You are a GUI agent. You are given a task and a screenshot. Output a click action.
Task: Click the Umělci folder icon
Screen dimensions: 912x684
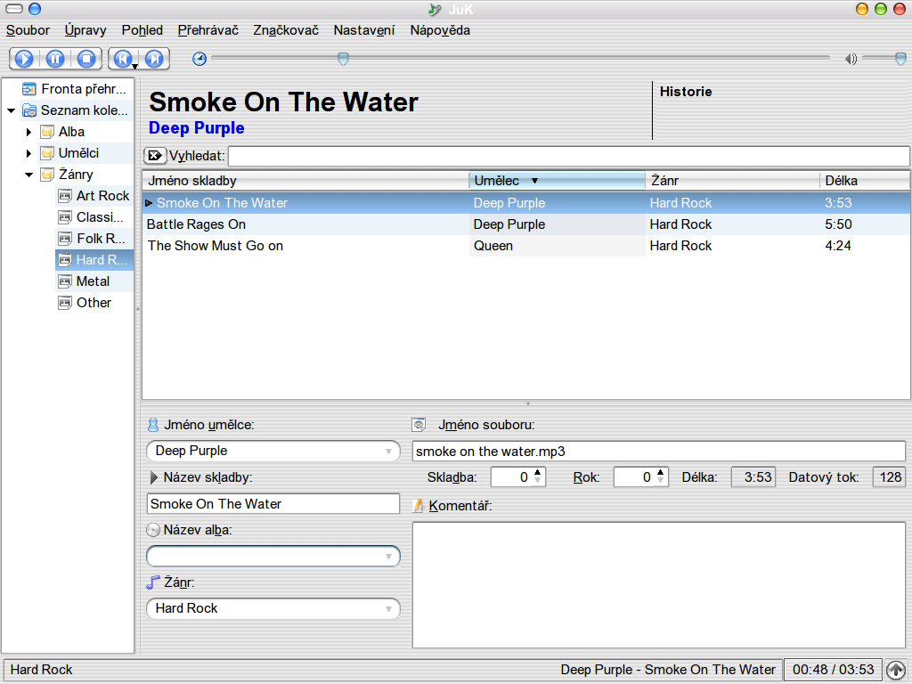(47, 153)
